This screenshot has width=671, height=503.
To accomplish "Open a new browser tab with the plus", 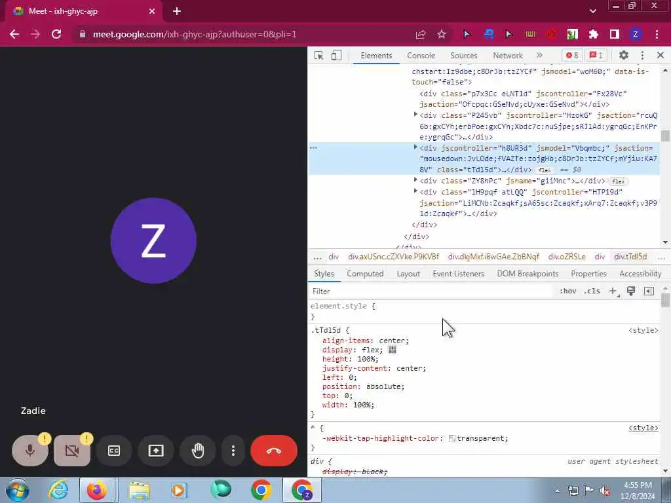I will click(x=177, y=12).
